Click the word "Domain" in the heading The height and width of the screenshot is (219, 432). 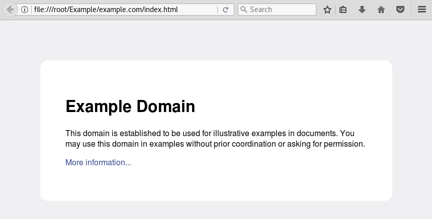coord(166,106)
